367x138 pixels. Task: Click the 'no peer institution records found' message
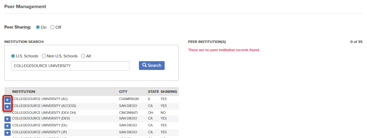pyautogui.click(x=224, y=50)
